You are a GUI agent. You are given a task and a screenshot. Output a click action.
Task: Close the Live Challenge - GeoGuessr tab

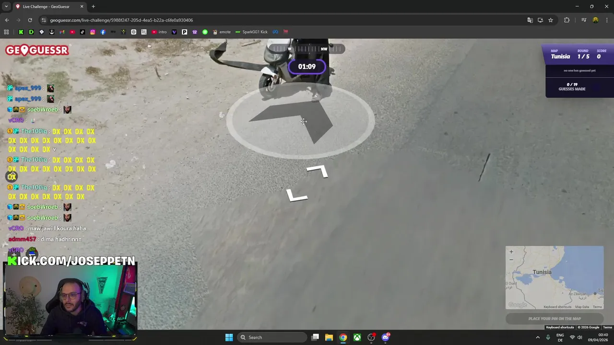pyautogui.click(x=82, y=7)
